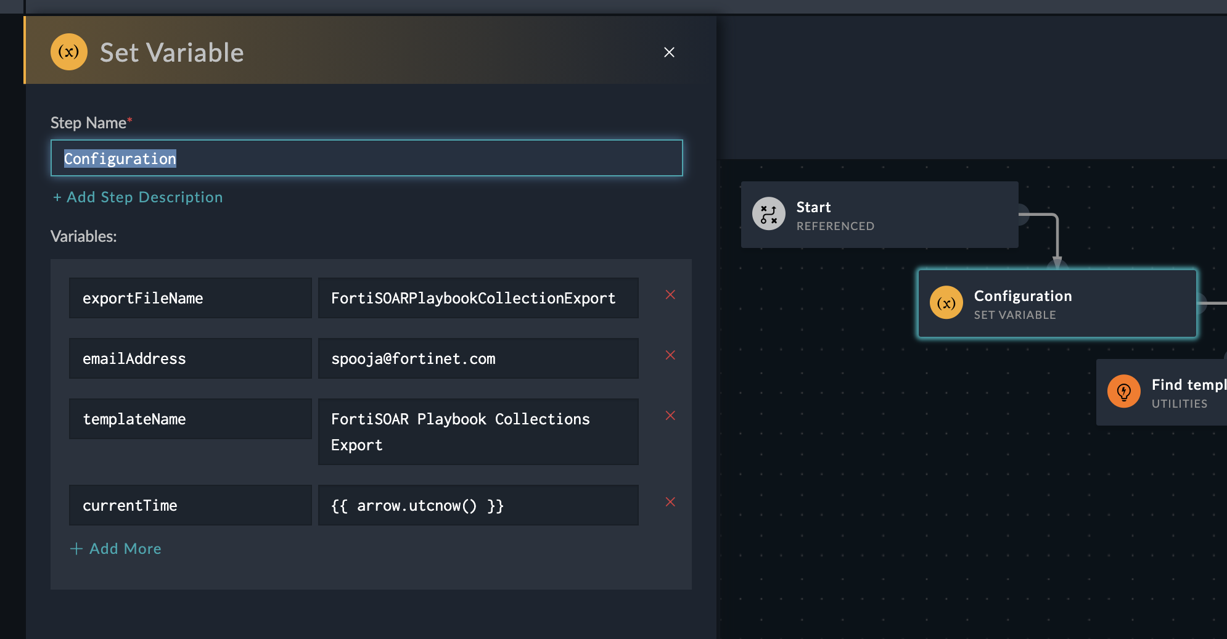
Task: Click the Start step branch icon
Action: [768, 214]
